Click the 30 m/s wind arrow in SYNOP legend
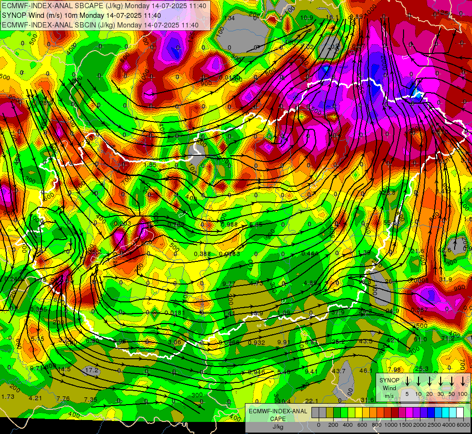The width and height of the screenshot is (472, 434). (x=440, y=381)
